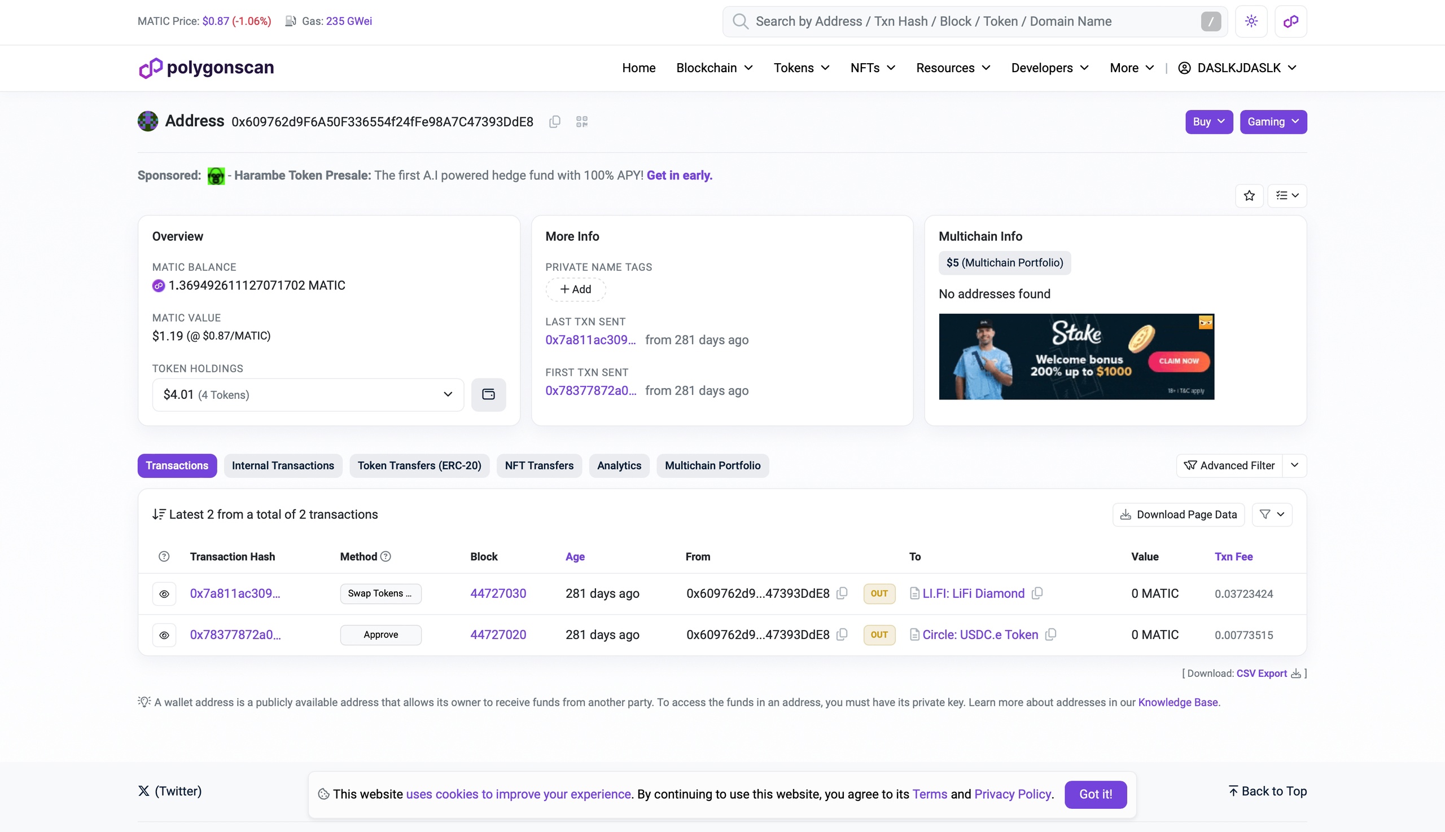1445x832 pixels.
Task: Open the Gaming dropdown button
Action: pos(1273,122)
